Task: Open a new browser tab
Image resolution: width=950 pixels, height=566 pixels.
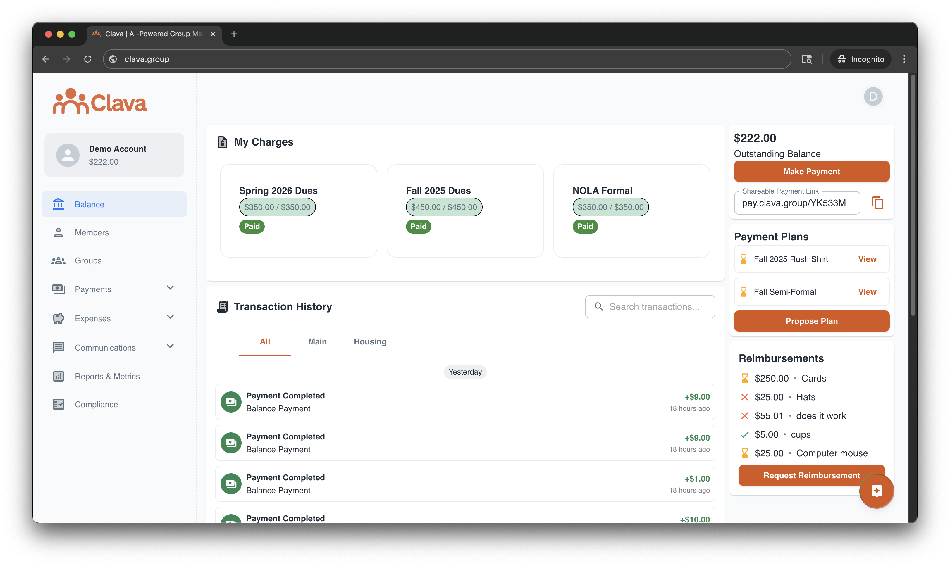Action: 234,34
